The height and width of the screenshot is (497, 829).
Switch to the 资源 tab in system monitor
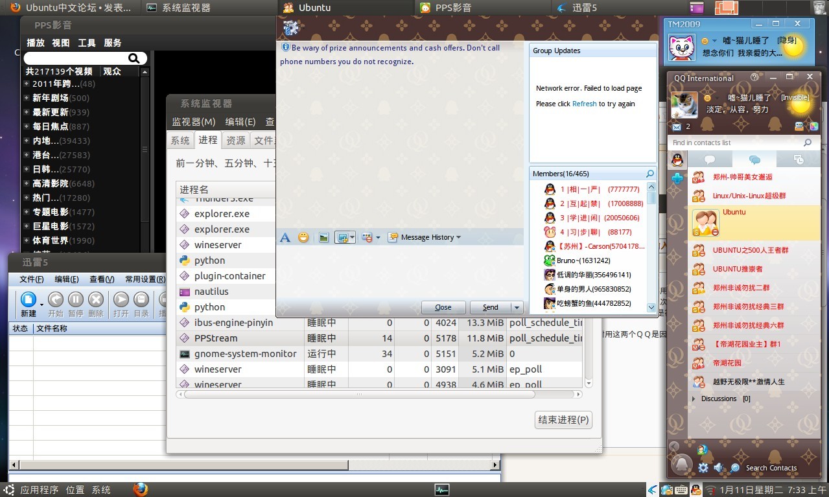tap(236, 140)
